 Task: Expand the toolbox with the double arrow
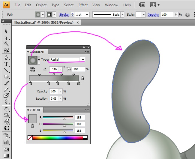pyautogui.click(x=3, y=21)
